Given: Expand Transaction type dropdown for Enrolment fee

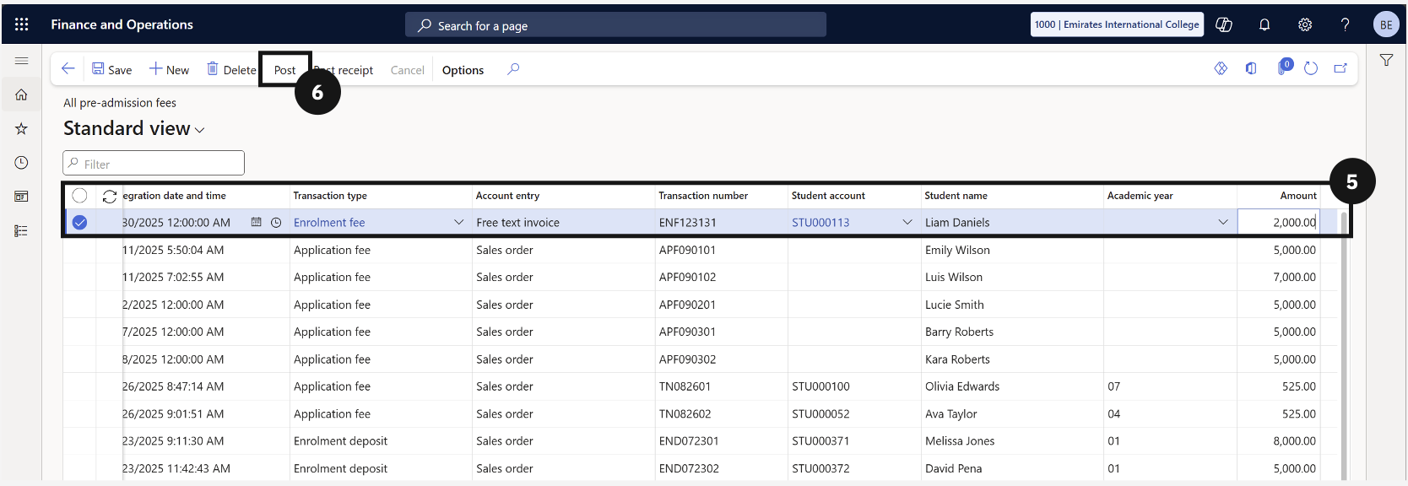Looking at the screenshot, I should pos(459,222).
